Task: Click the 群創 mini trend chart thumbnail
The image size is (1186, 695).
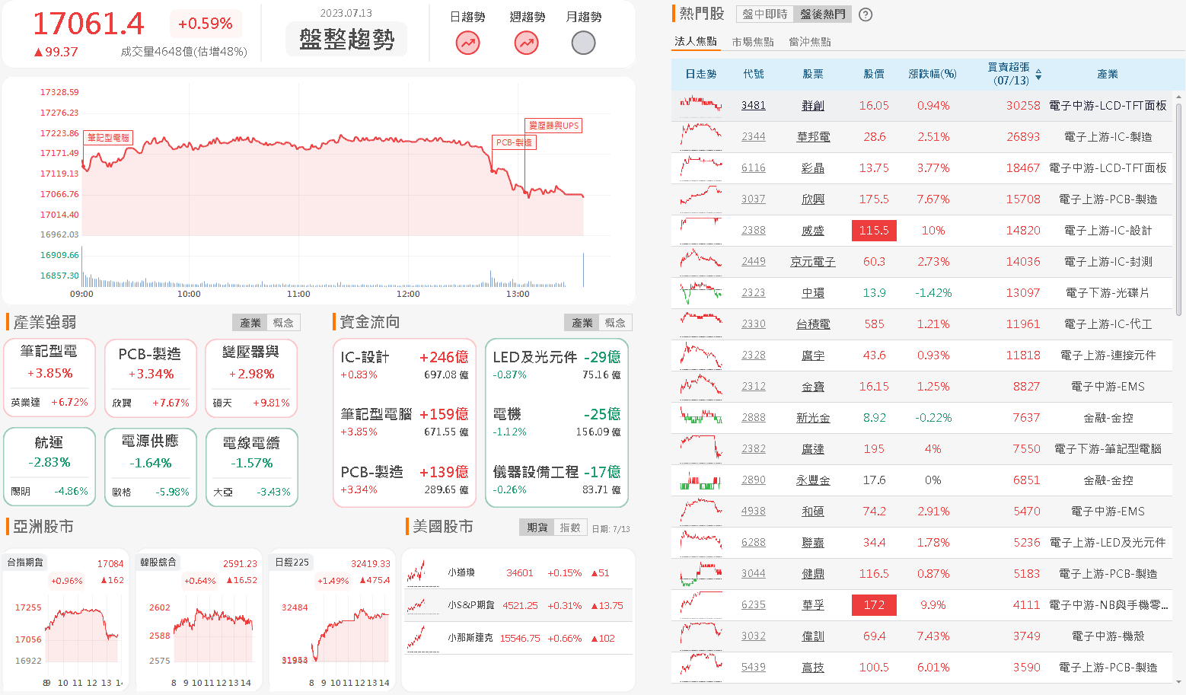Action: [x=700, y=105]
